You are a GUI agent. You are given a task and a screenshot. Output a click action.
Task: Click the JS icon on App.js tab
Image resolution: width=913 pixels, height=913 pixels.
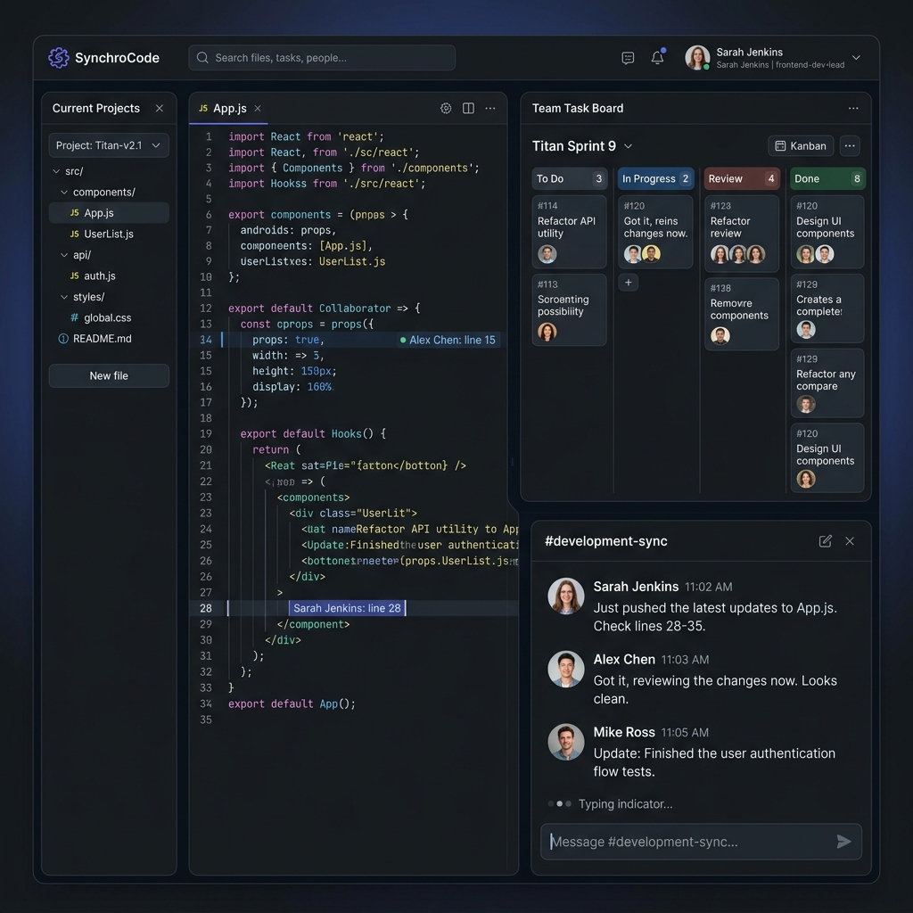coord(203,108)
